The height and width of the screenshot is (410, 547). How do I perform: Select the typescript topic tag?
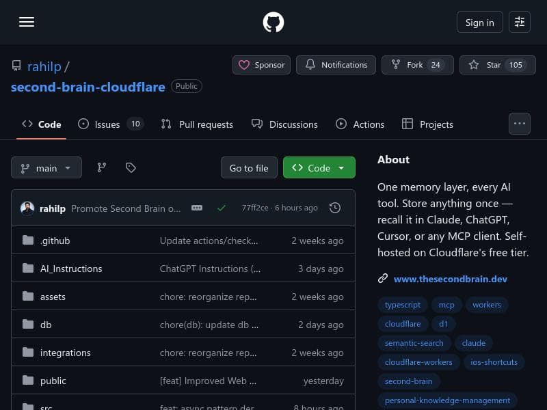(x=403, y=305)
